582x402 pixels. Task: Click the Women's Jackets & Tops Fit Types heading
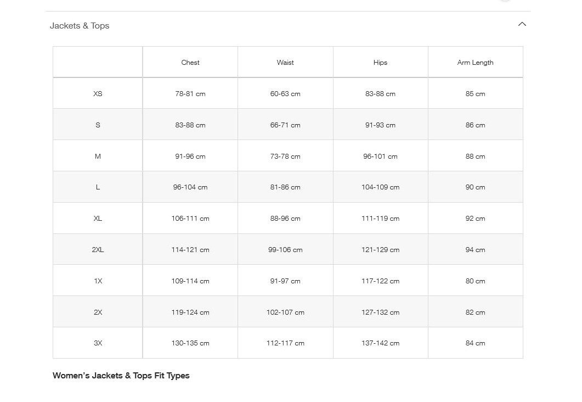pos(121,376)
